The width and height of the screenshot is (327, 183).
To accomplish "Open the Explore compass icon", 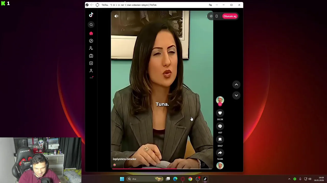I will pyautogui.click(x=91, y=41).
